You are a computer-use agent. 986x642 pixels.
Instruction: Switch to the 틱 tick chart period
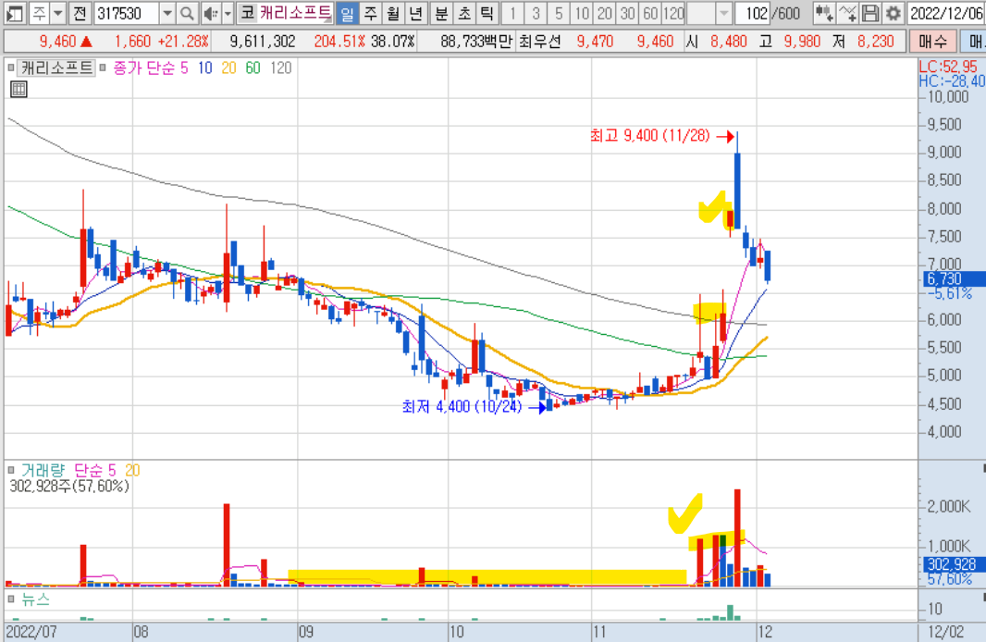(x=487, y=13)
